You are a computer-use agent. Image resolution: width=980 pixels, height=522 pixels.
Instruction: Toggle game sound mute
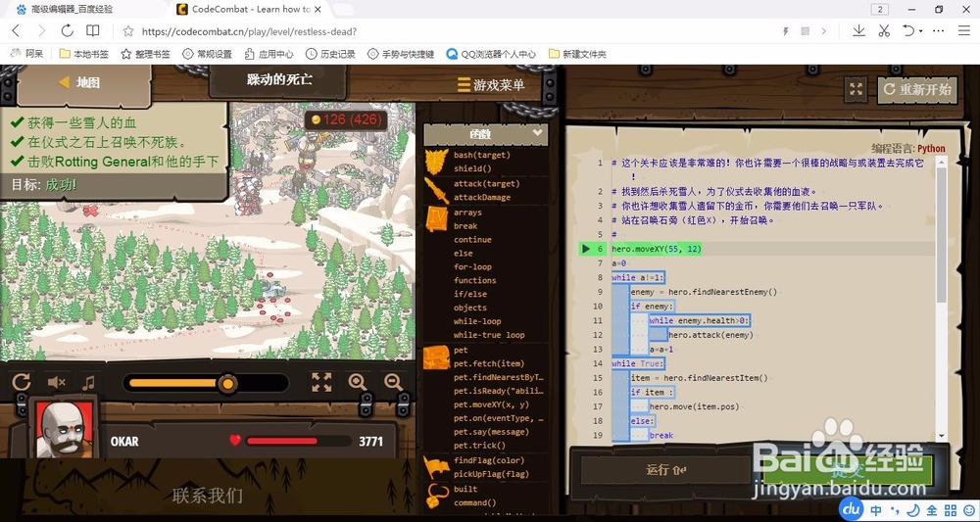pyautogui.click(x=56, y=382)
